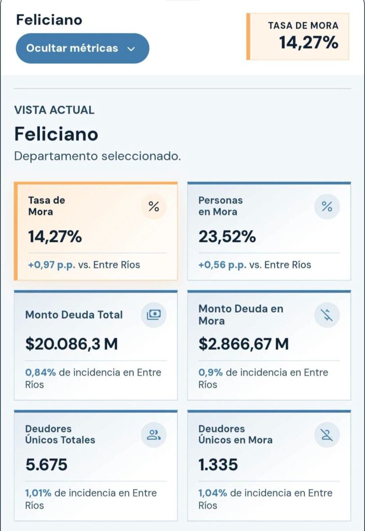365x531 pixels.
Task: Click the chevron arrow on Ocultar métricas
Action: 131,49
